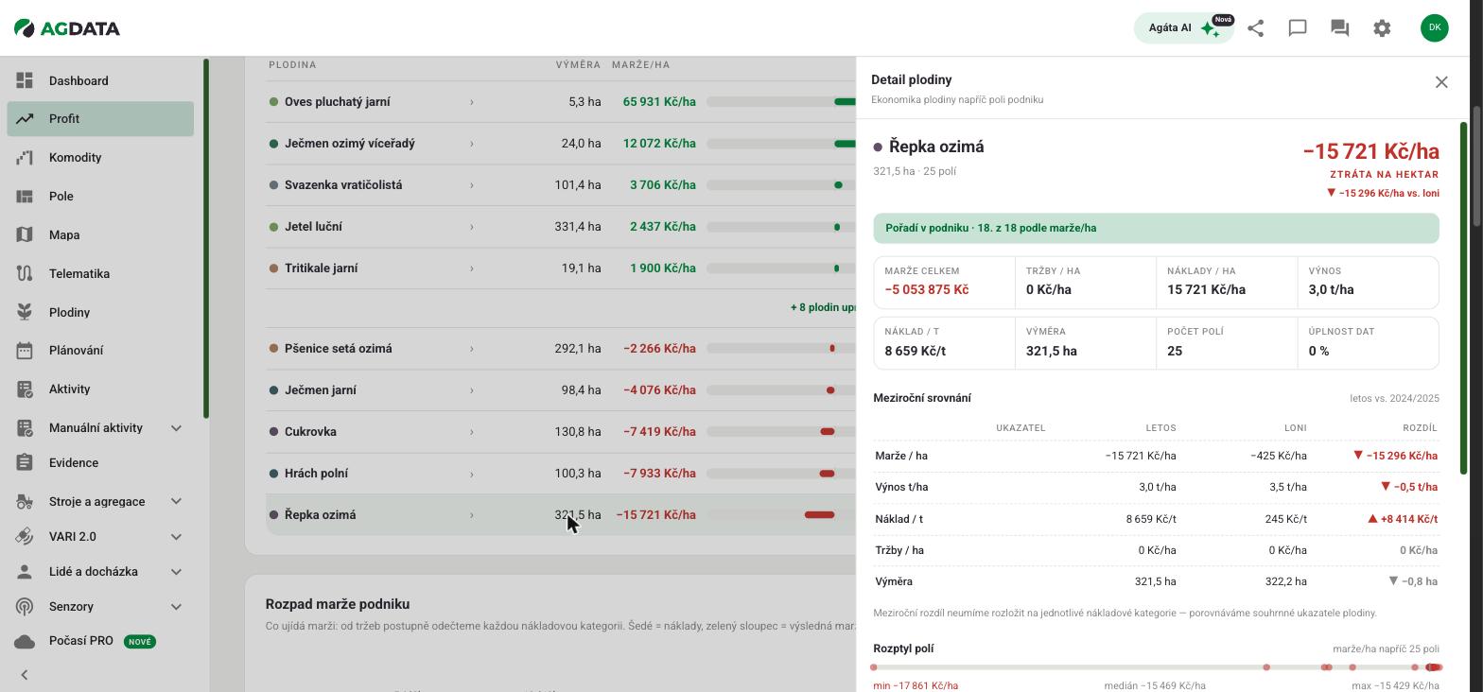Close the Detail plodiny panel
This screenshot has width=1483, height=692.
(x=1441, y=82)
